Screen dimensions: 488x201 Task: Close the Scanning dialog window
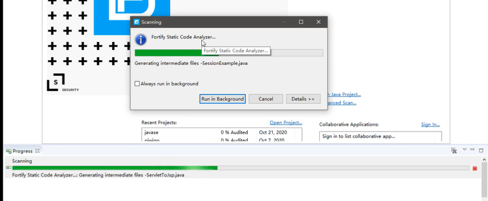(319, 22)
